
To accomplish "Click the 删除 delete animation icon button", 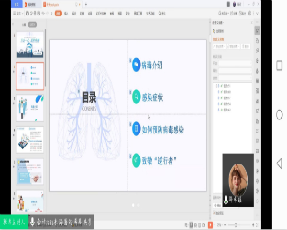I will 245,46.
